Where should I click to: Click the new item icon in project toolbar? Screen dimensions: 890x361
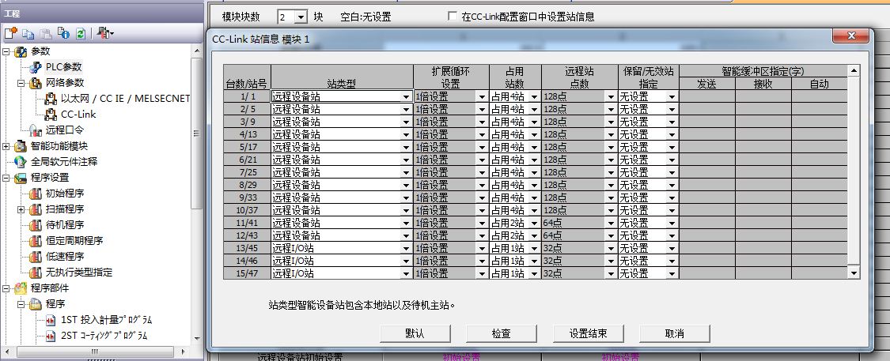[x=11, y=33]
